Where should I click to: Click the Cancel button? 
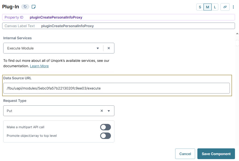pos(185,153)
